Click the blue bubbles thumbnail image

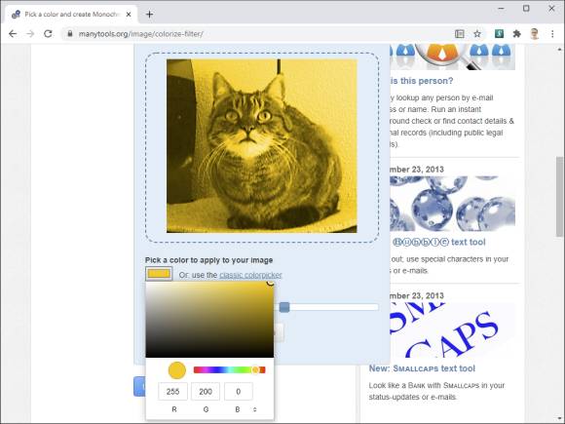point(453,204)
